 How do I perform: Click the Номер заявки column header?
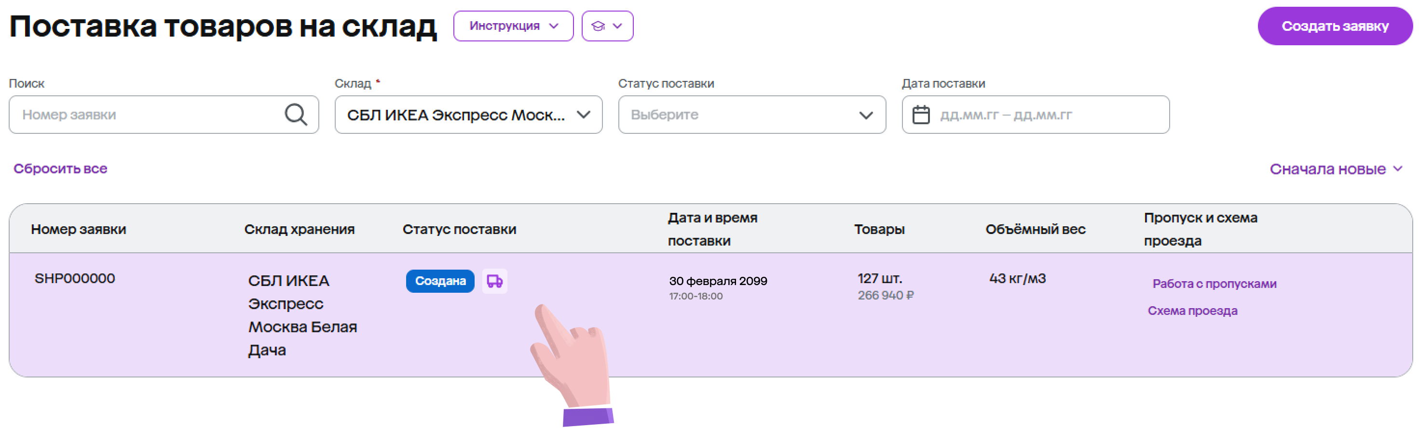point(78,229)
